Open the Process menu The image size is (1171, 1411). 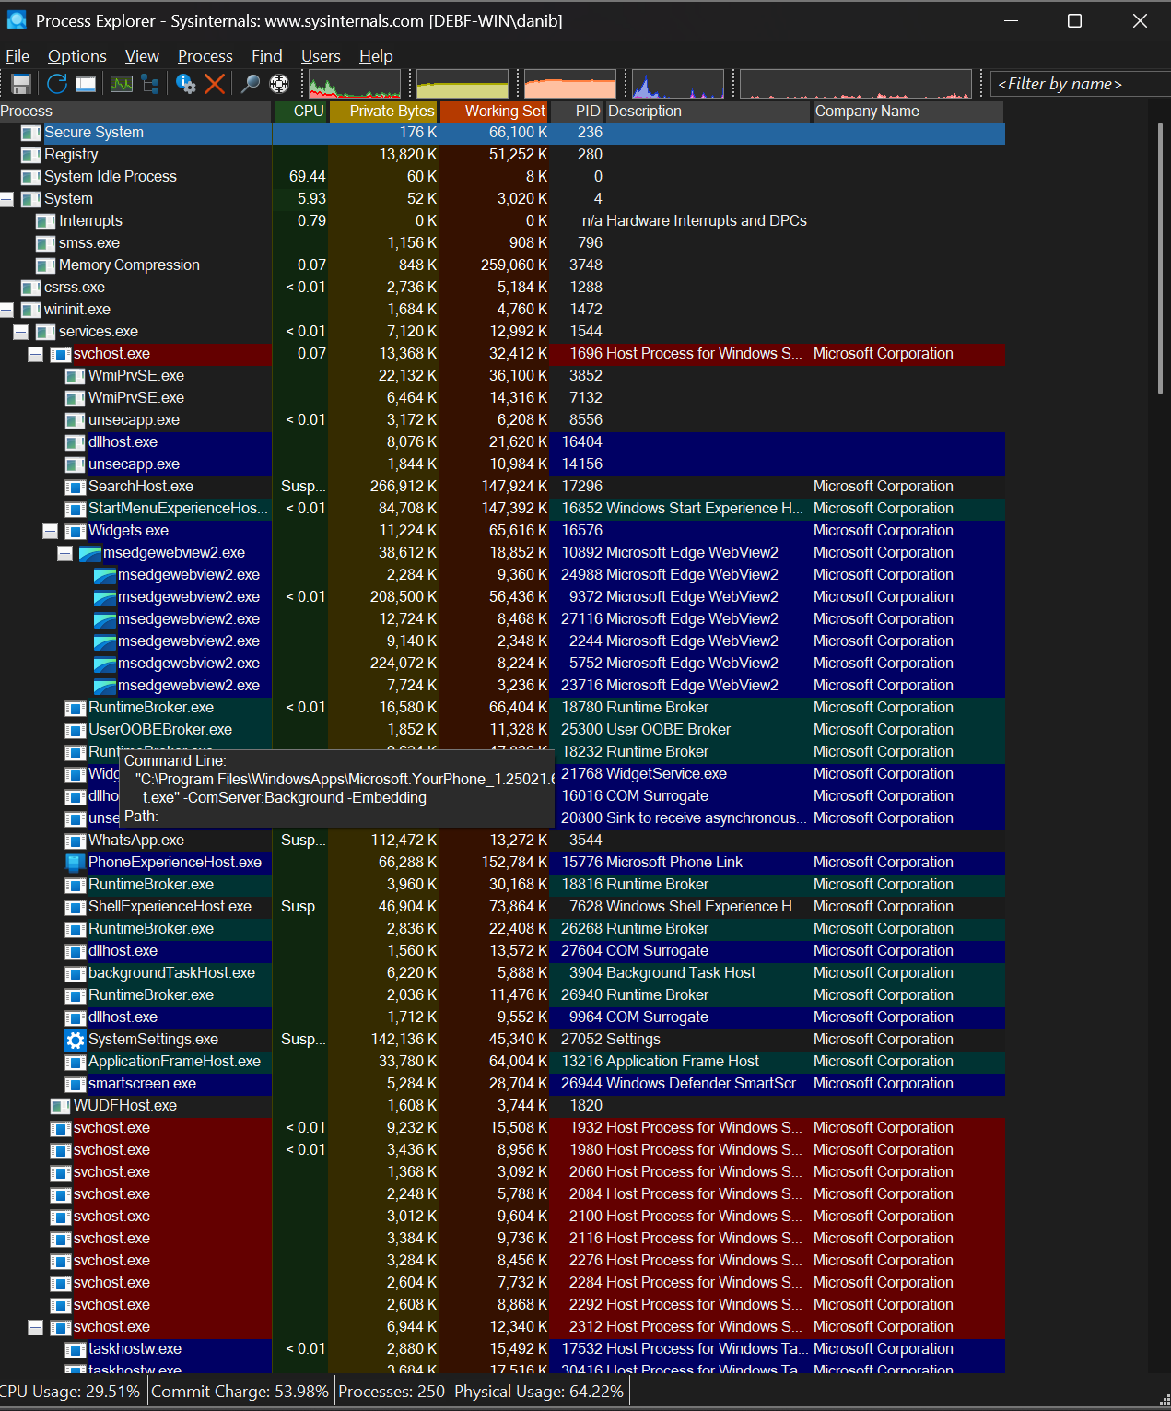pyautogui.click(x=205, y=56)
